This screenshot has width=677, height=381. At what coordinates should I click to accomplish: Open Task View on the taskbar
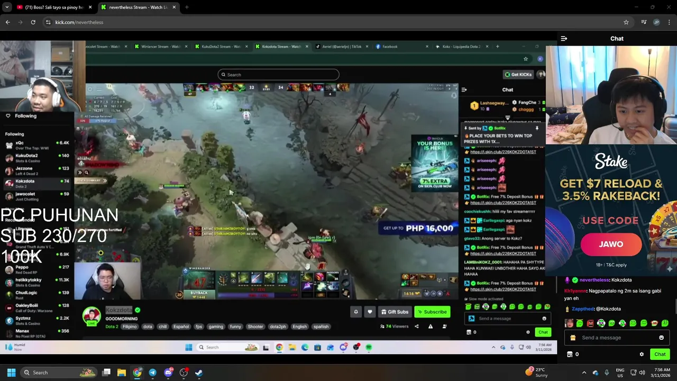[106, 373]
